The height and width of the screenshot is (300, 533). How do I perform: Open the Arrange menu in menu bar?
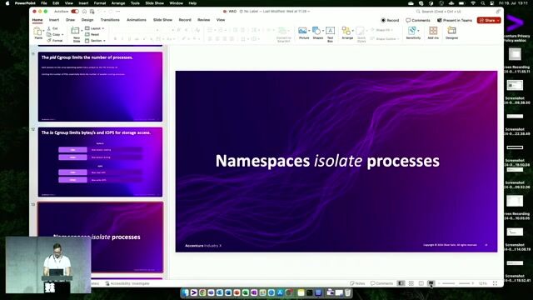[x=118, y=3]
